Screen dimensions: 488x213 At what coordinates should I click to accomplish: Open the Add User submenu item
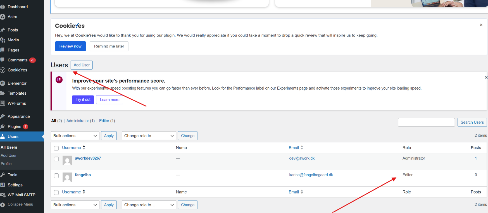click(x=9, y=155)
